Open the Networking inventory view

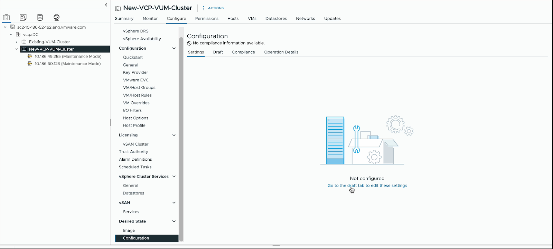pos(57,17)
